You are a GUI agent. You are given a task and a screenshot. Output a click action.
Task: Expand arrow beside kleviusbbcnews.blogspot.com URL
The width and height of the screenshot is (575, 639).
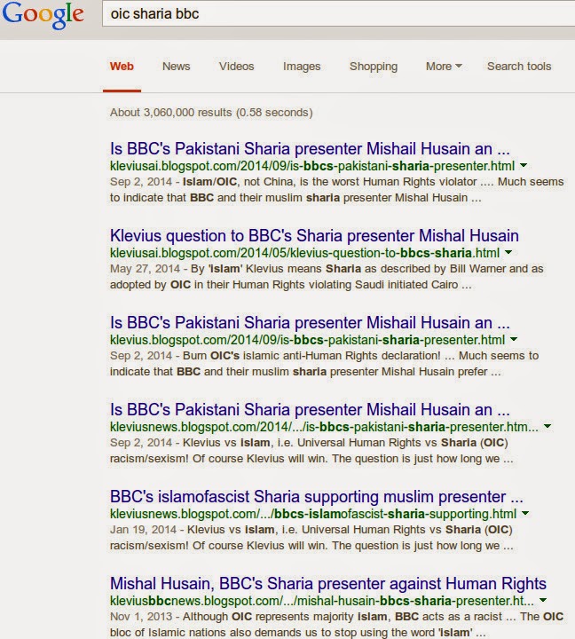543,600
